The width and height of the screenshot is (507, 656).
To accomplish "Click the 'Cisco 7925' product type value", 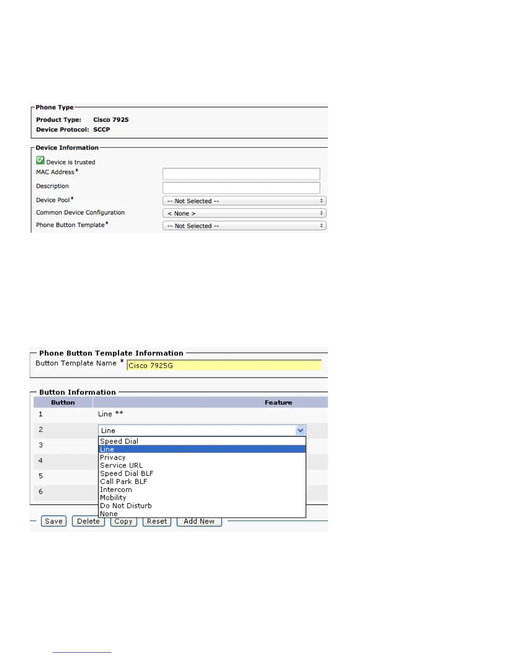I will (111, 120).
